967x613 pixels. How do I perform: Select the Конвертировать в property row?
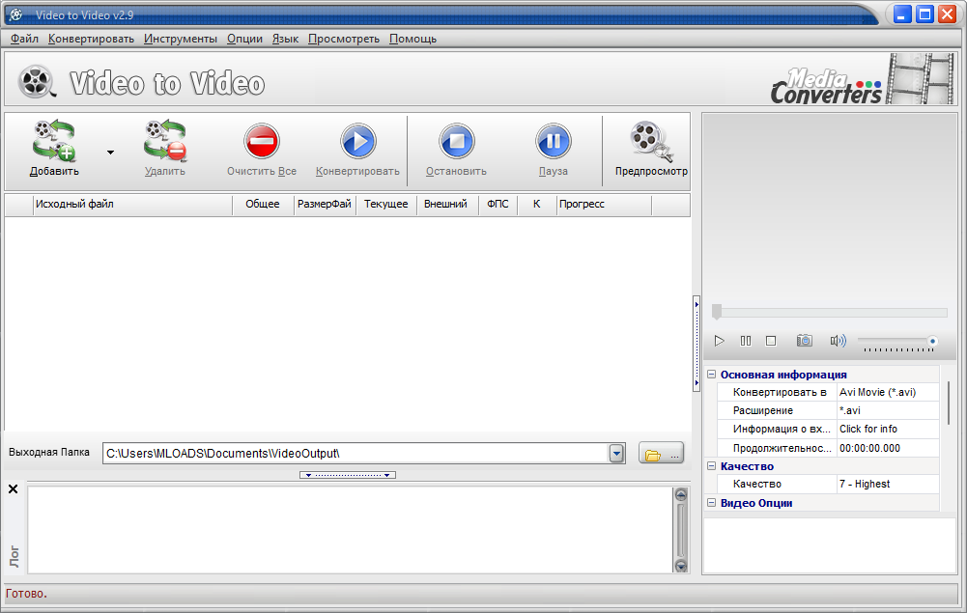coord(828,393)
